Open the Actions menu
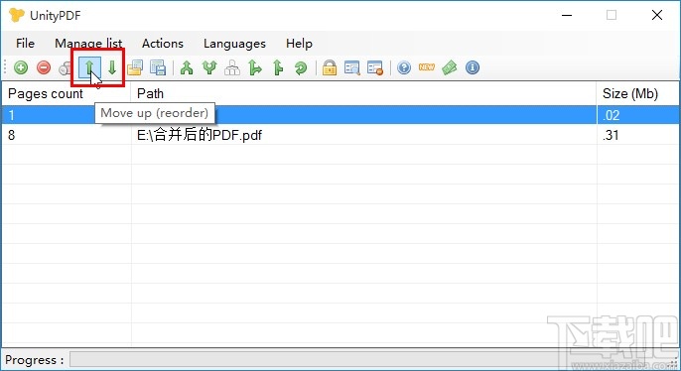 pos(163,44)
